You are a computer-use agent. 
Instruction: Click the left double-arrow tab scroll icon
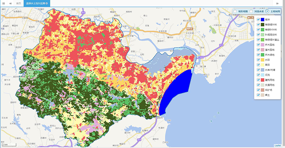pos(10,3)
